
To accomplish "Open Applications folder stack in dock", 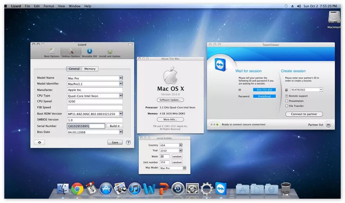I will [243, 189].
